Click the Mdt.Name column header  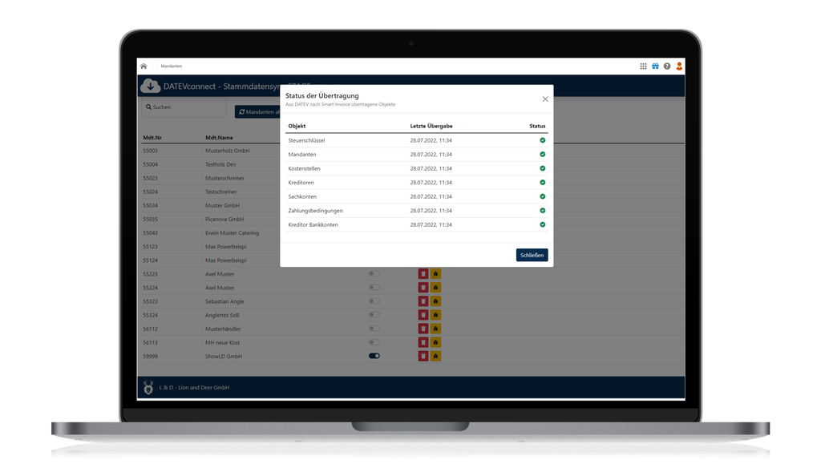(x=219, y=138)
